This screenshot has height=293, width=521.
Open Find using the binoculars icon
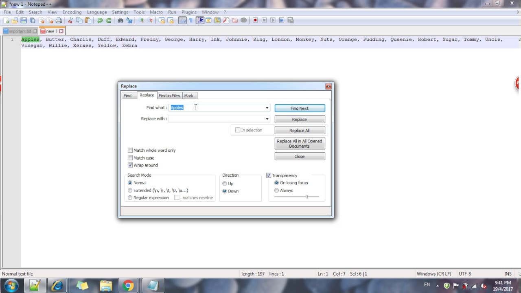[120, 20]
